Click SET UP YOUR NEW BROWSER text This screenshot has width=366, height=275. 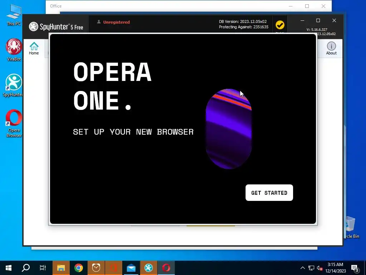(x=133, y=132)
